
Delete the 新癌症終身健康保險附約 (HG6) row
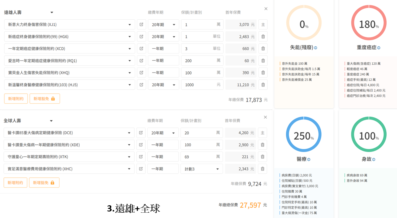click(x=263, y=37)
